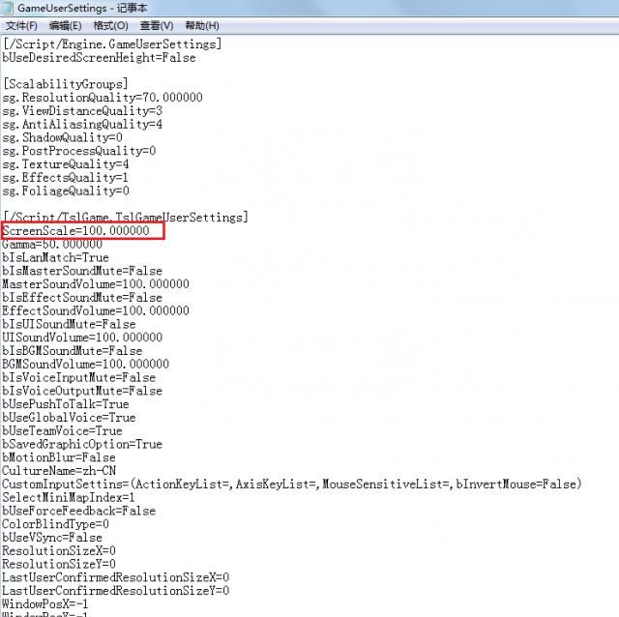Viewport: 619px width, 617px height.
Task: Click BGMSoundVolume=100.000000 line
Action: pos(86,365)
